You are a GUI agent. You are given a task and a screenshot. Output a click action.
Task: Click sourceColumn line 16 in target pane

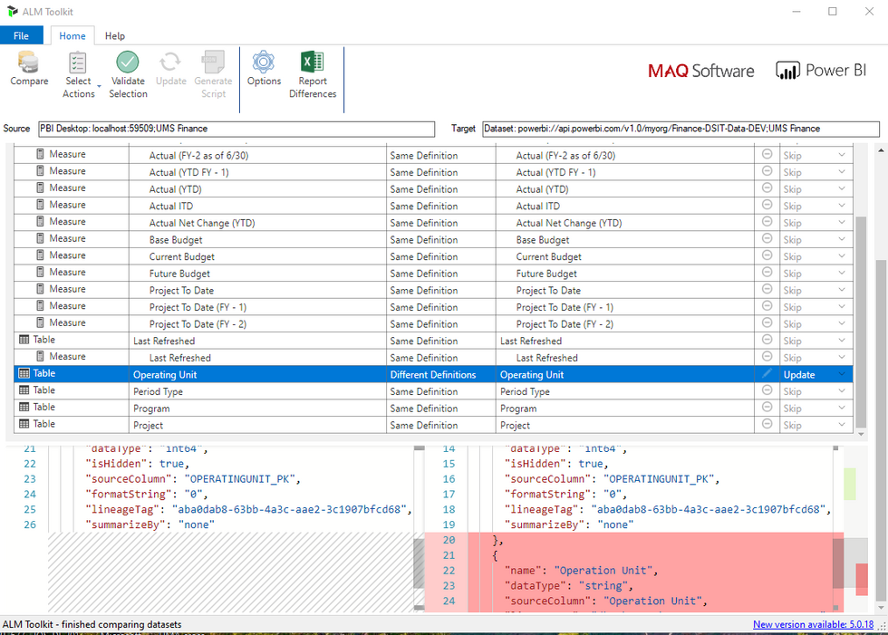[612, 479]
